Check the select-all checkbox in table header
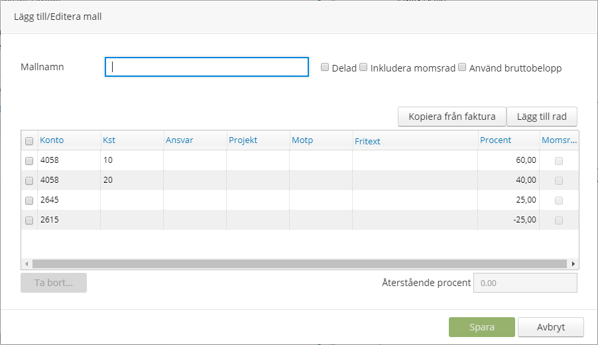Image resolution: width=598 pixels, height=345 pixels. click(29, 141)
